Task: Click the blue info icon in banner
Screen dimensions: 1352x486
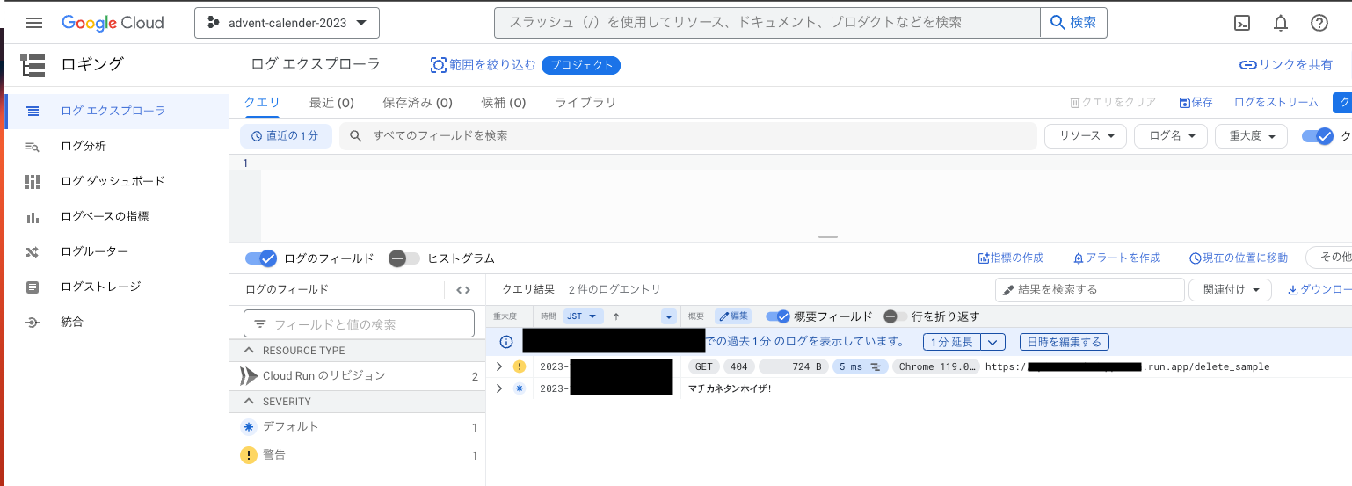Action: [x=506, y=342]
